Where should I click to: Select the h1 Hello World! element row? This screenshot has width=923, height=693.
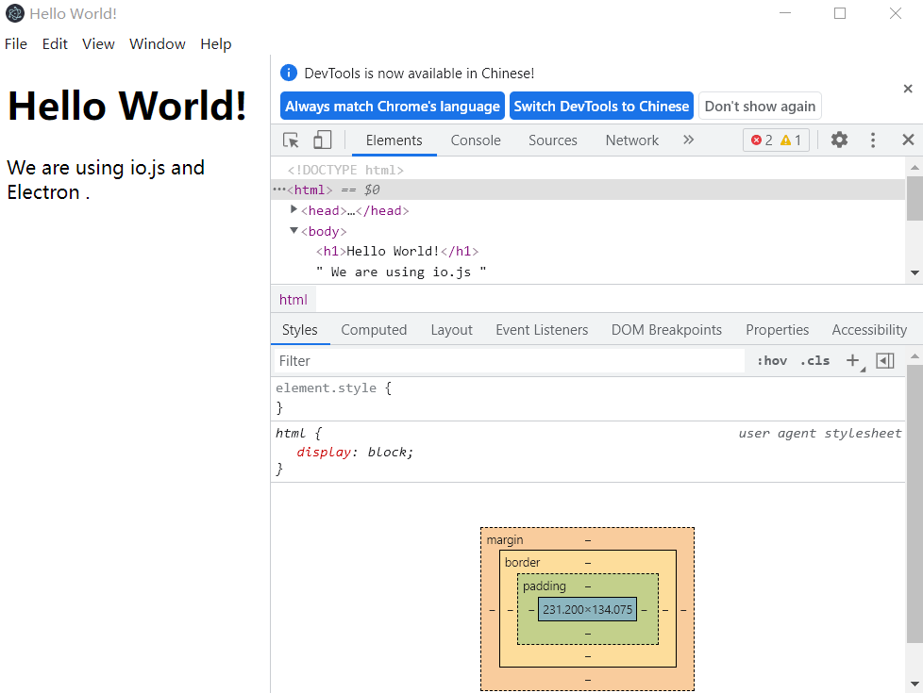click(397, 251)
